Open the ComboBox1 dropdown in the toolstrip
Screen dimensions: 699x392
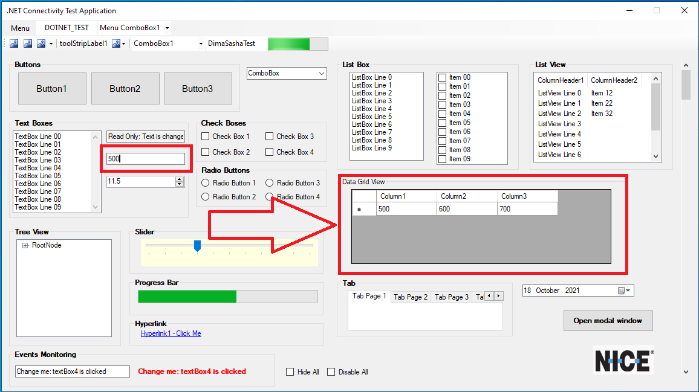click(201, 43)
